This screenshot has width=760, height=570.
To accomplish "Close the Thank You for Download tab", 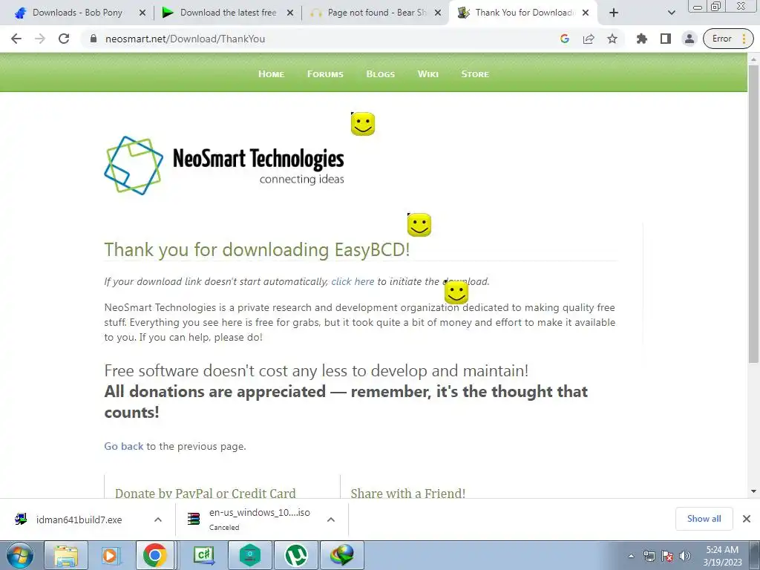I will pyautogui.click(x=586, y=13).
